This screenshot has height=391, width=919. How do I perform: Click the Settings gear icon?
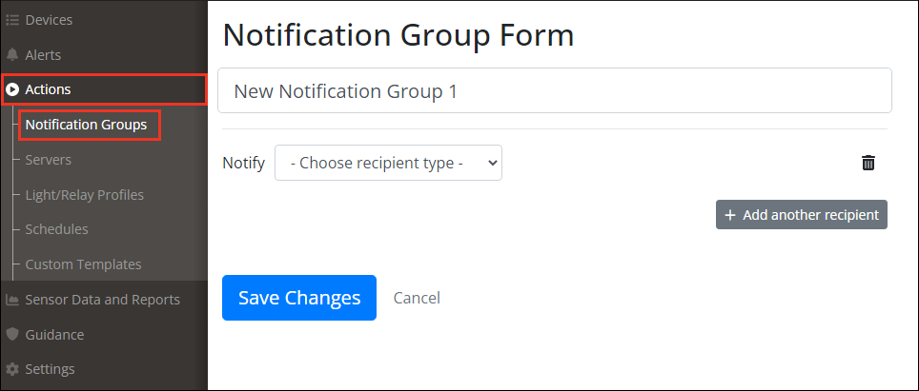pyautogui.click(x=12, y=369)
